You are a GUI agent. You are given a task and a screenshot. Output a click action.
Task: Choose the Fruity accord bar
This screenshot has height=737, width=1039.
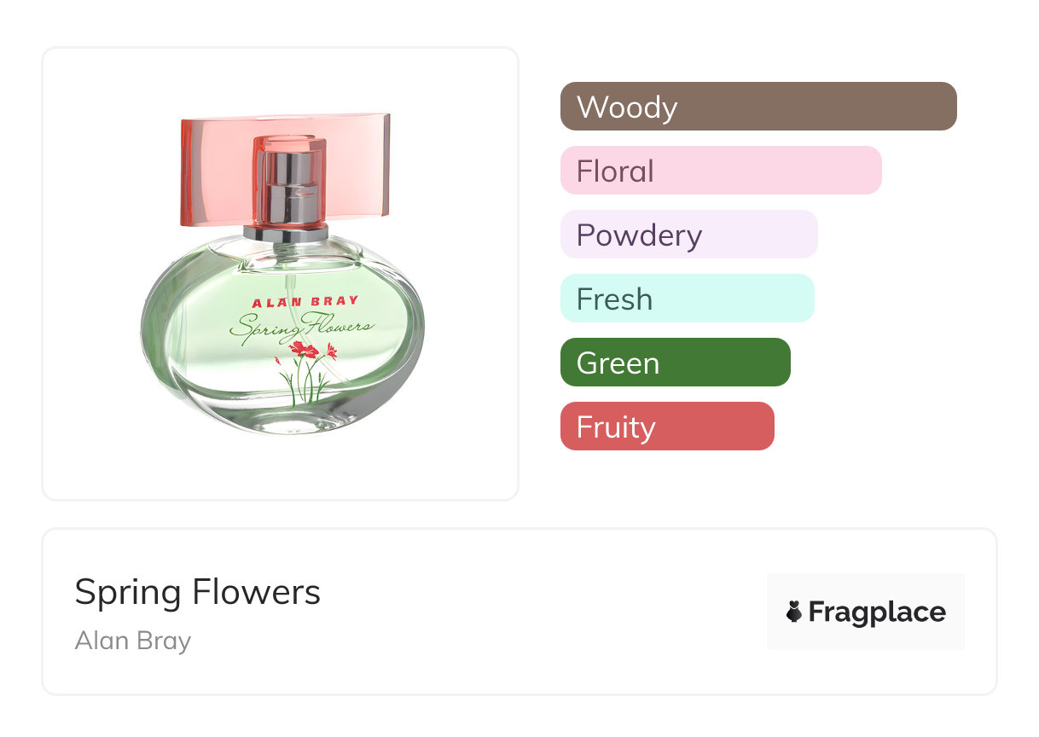point(666,427)
